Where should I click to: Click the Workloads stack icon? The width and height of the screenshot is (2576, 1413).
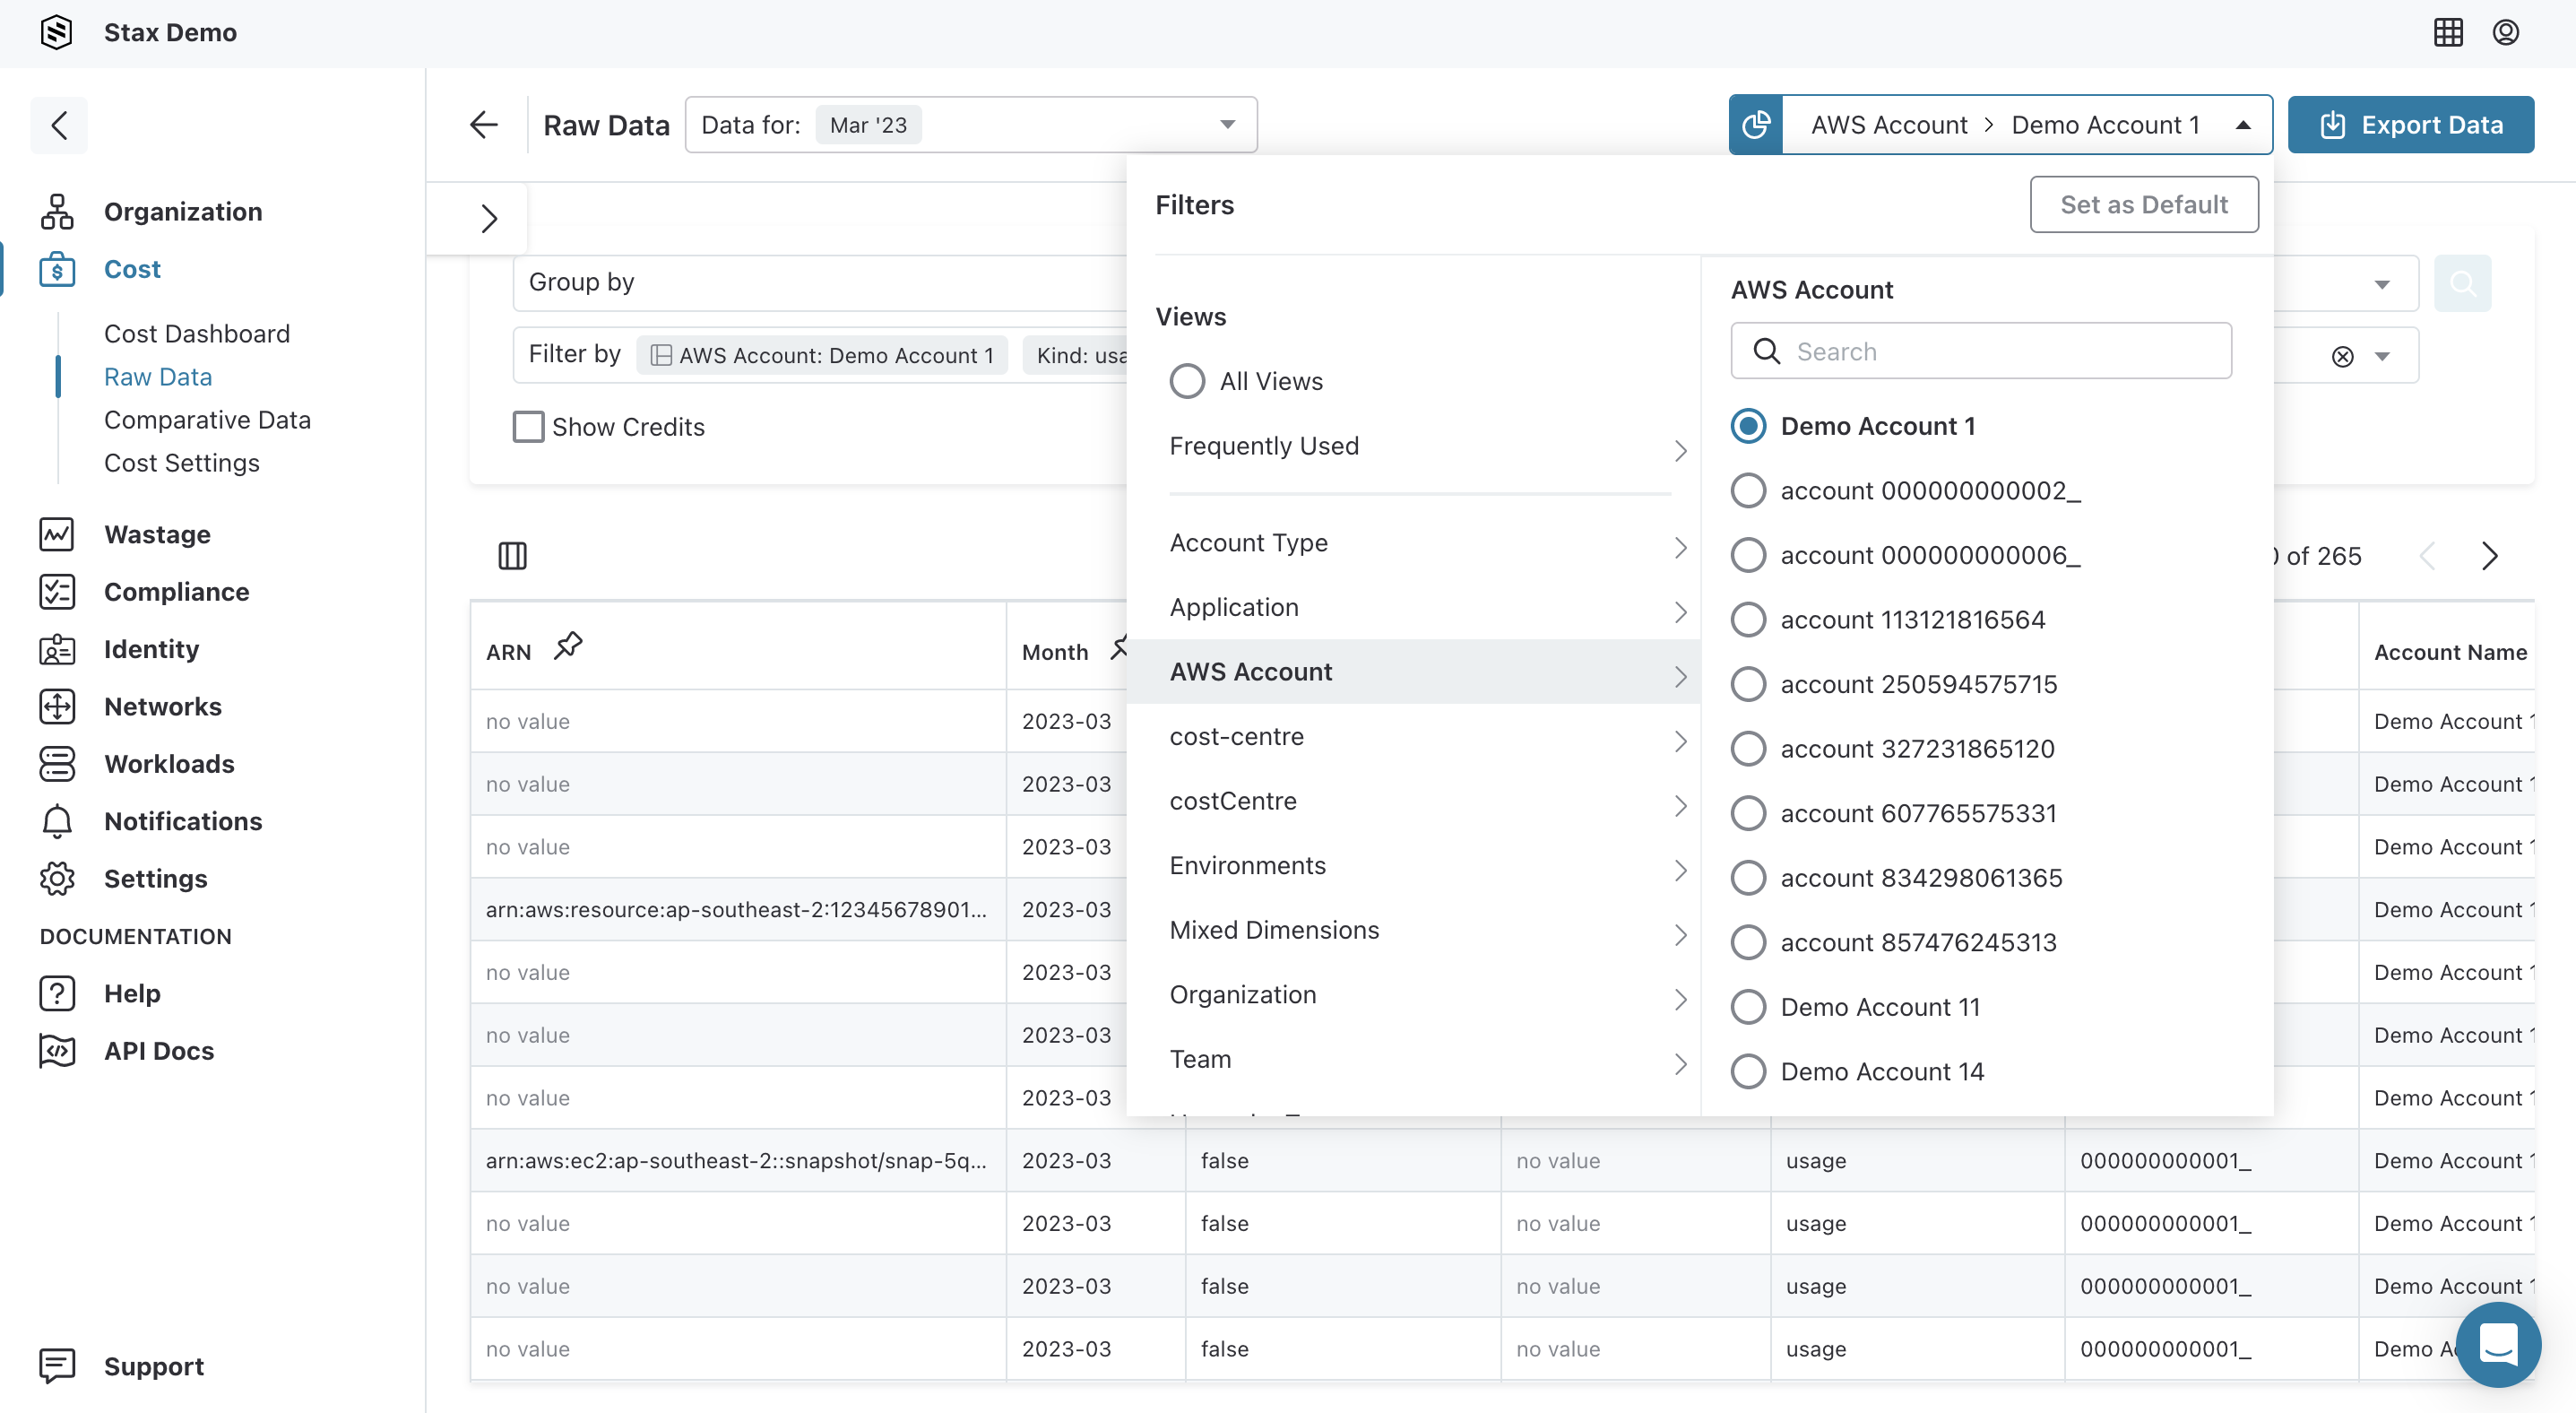coord(57,764)
